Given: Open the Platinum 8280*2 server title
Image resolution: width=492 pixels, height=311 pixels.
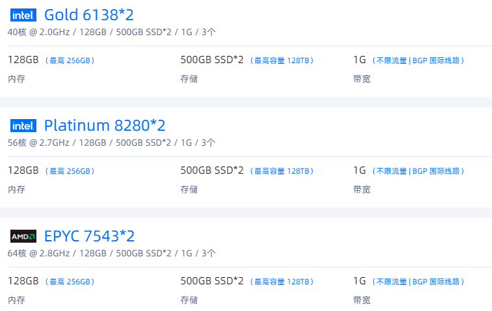Looking at the screenshot, I should tap(105, 126).
